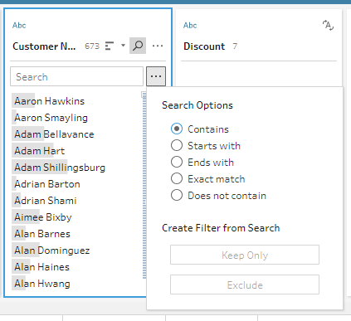Click the Customer N... field name

(x=44, y=46)
